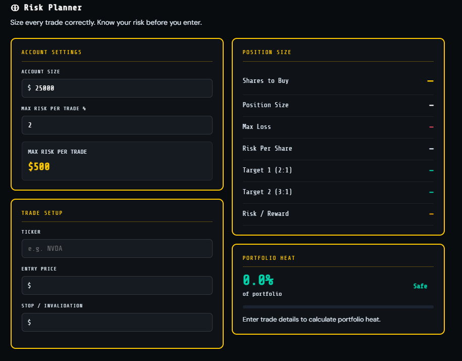Click the Trade Setup panel heading

coord(42,213)
